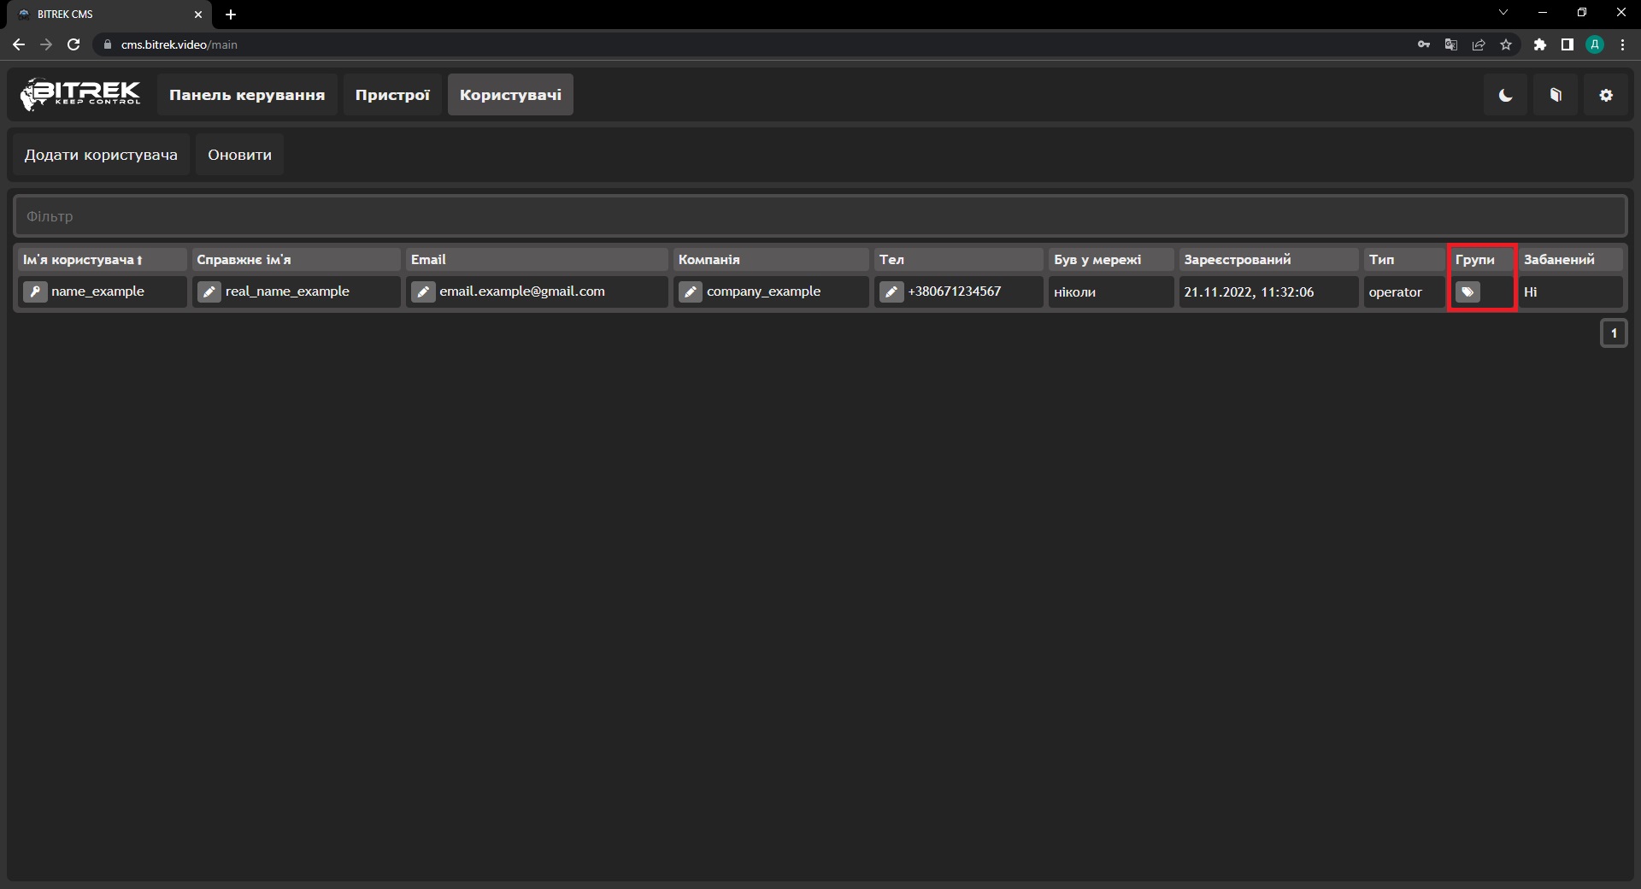1641x889 pixels.
Task: Click into the Фільтр input field
Action: coord(819,216)
